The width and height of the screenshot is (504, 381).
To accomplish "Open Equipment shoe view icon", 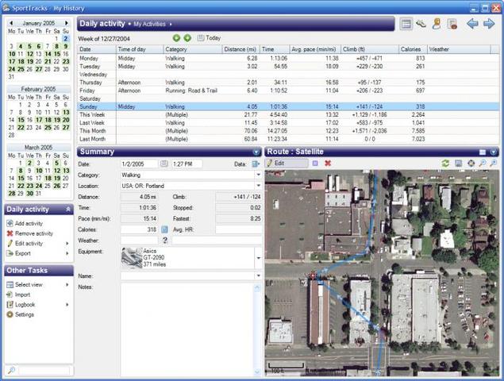I will coord(421,24).
